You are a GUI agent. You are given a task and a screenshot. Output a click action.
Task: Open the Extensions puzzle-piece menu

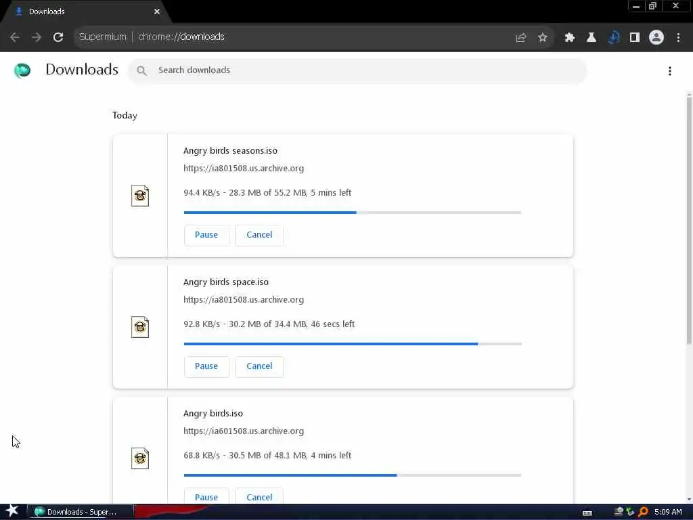coord(569,38)
